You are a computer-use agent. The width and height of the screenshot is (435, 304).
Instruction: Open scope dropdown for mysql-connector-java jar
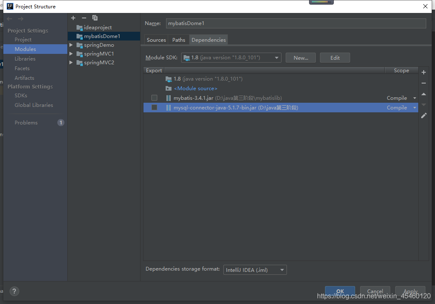[x=415, y=108]
